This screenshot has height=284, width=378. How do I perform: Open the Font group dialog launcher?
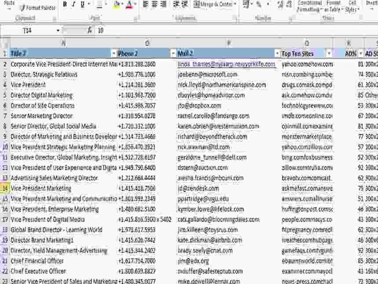pyautogui.click(x=136, y=18)
